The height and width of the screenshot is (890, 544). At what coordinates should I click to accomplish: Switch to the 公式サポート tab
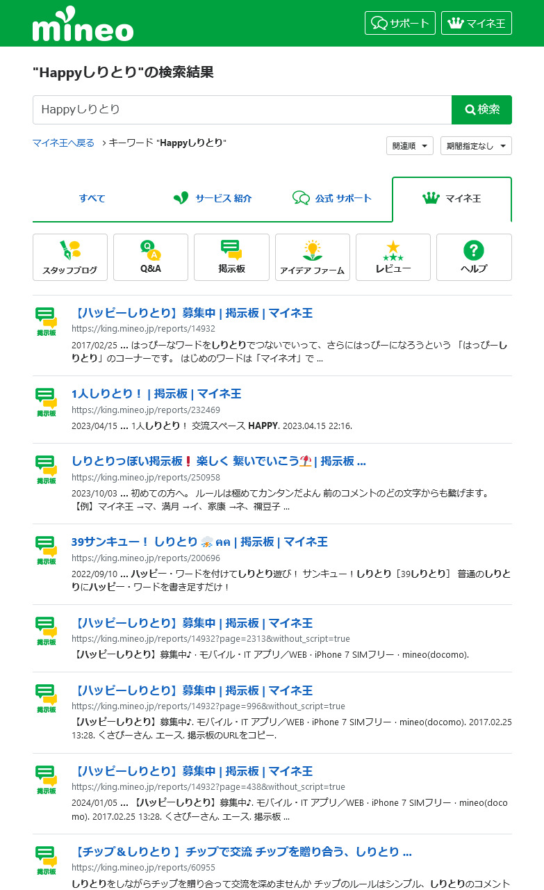pos(332,199)
